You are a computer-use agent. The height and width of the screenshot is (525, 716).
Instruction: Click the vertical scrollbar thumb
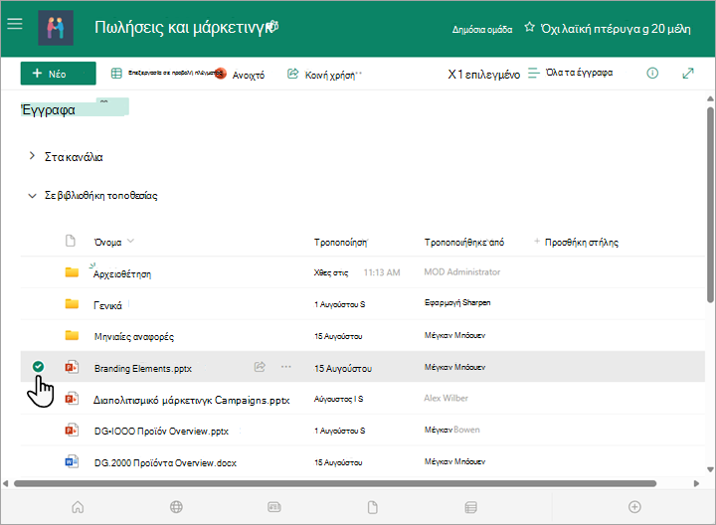(x=710, y=205)
